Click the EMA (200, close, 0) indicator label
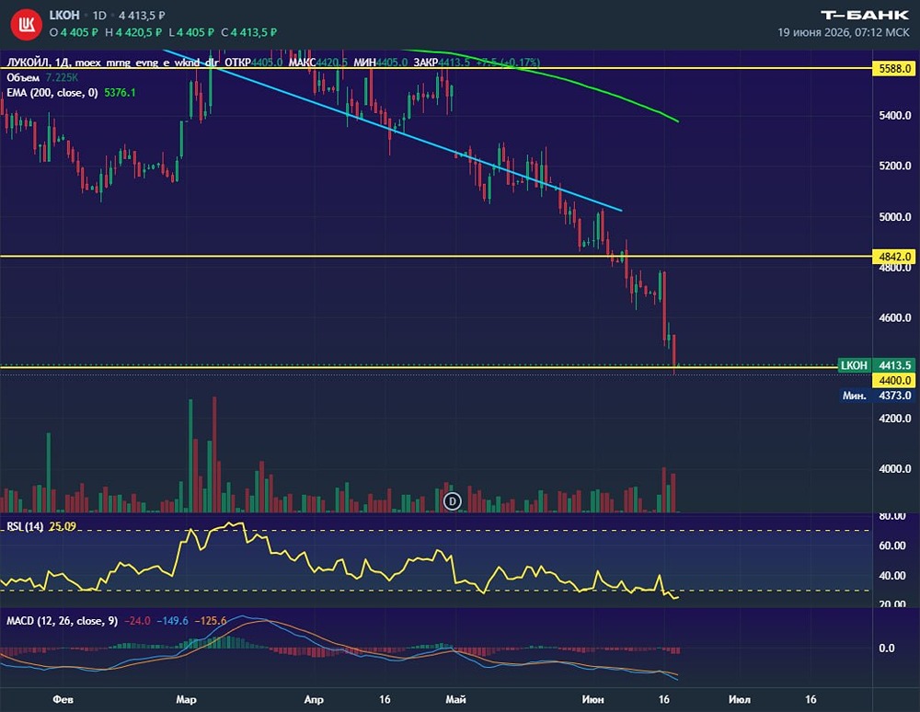 pos(52,93)
